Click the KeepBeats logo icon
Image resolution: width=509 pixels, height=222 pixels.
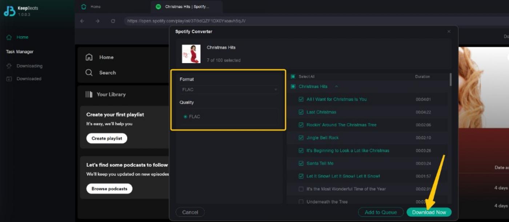click(x=8, y=11)
